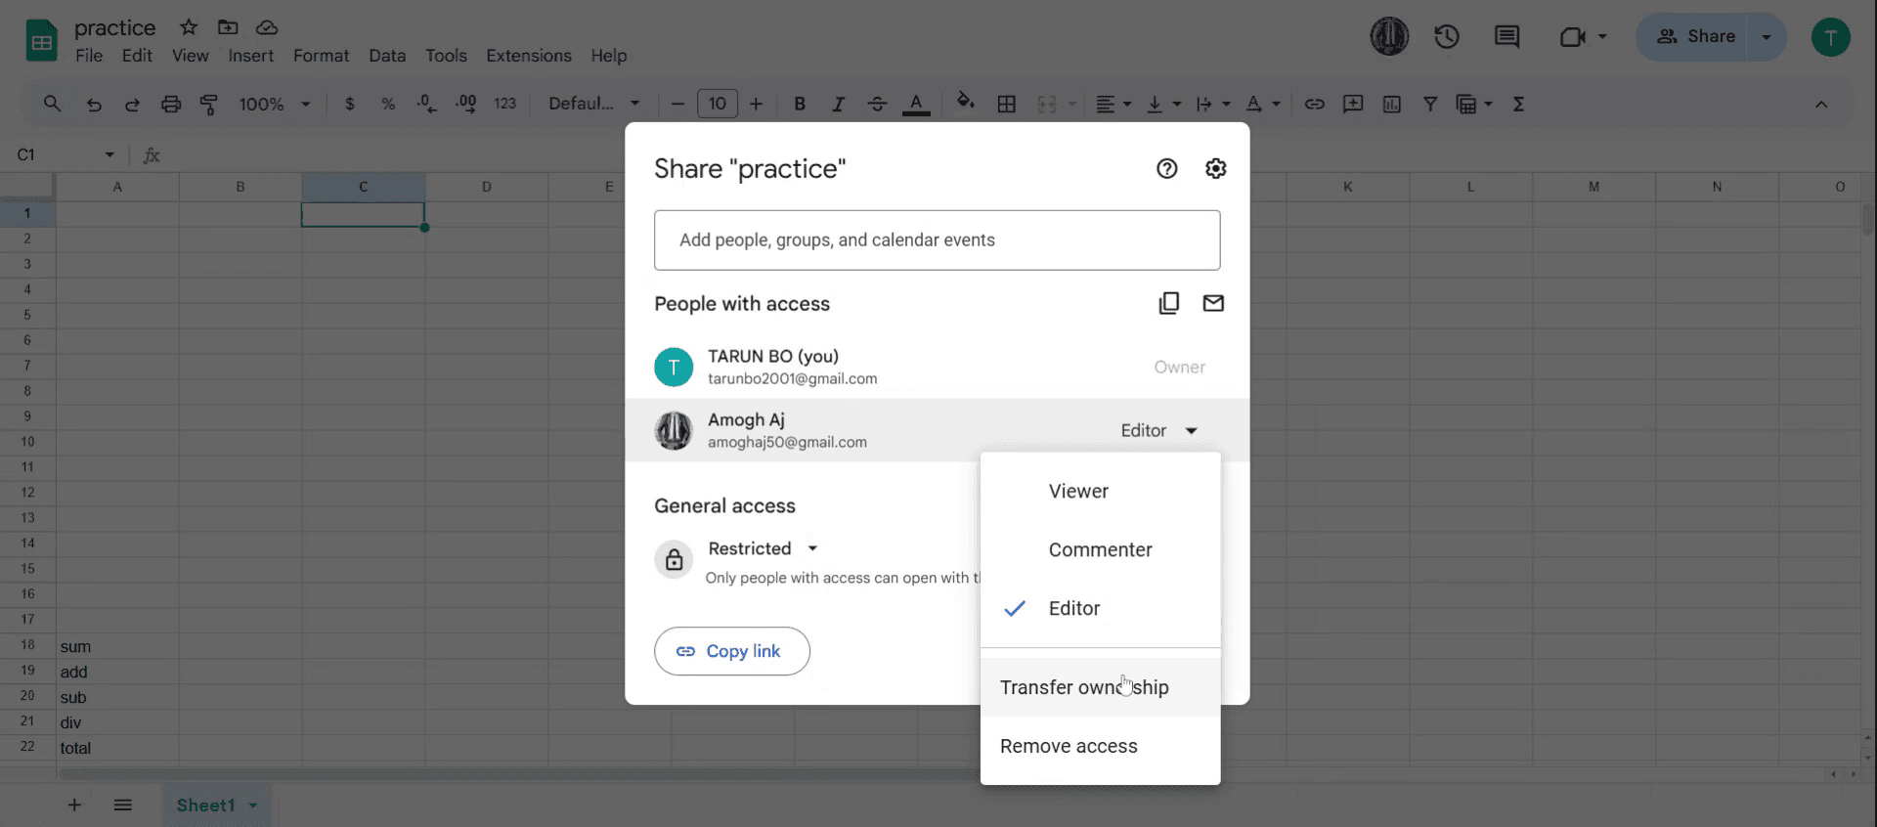The image size is (1877, 827).
Task: Send a message to people with access
Action: click(1213, 303)
